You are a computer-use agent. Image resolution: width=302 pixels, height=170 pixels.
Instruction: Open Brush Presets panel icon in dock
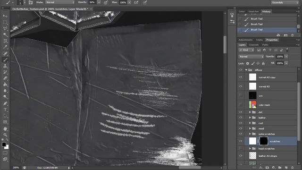pyautogui.click(x=232, y=22)
